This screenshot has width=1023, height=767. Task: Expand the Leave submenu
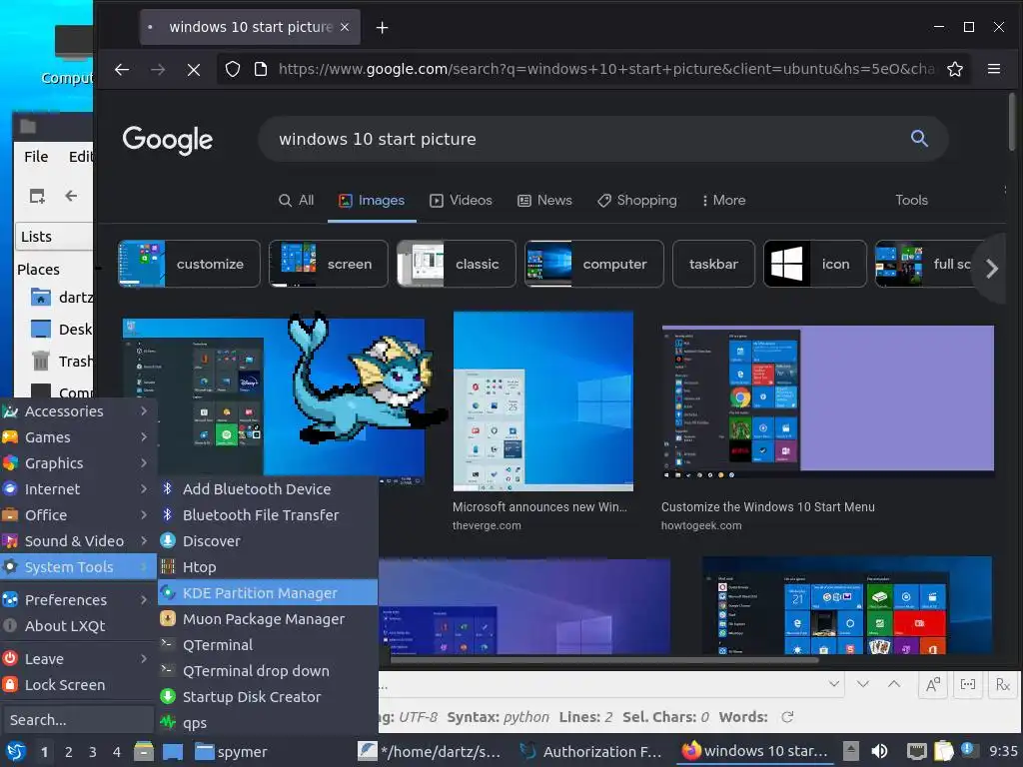click(78, 659)
